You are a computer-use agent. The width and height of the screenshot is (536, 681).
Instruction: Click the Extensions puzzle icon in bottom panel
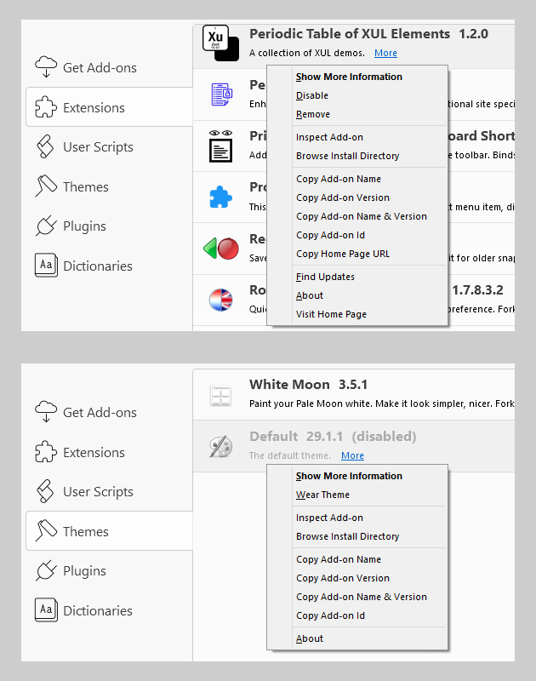pos(46,452)
